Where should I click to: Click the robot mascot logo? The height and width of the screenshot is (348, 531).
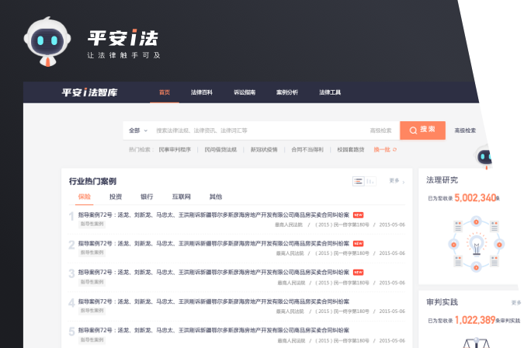point(47,41)
